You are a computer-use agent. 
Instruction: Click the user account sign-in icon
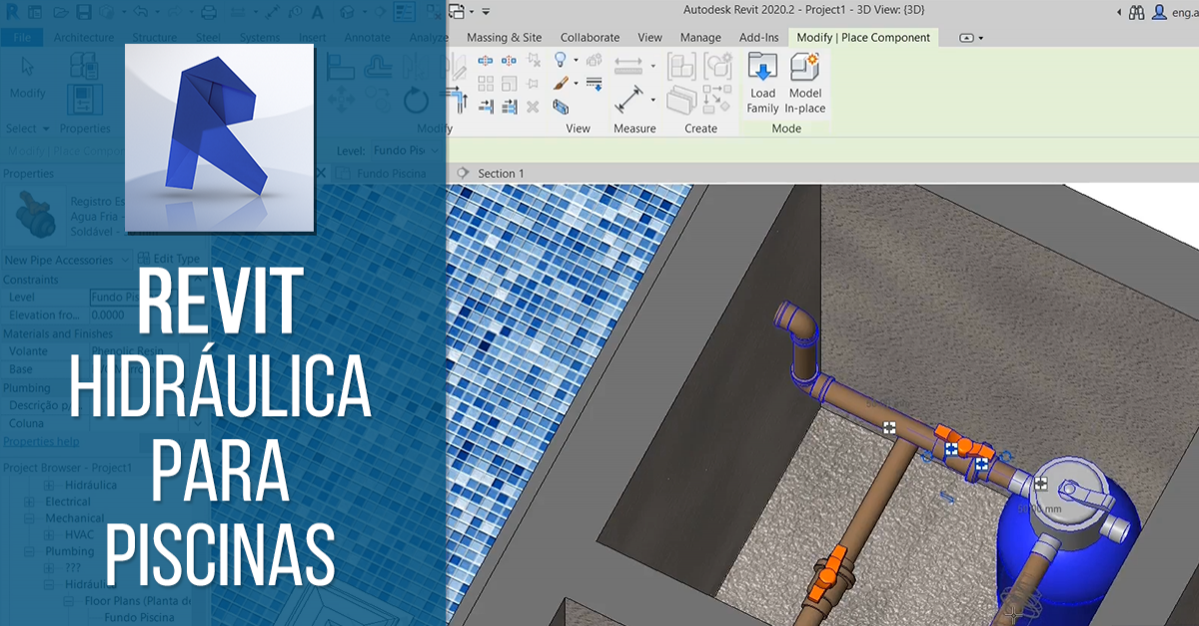point(1159,12)
